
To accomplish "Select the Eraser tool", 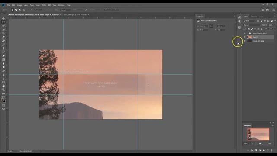I will [x=3, y=56].
